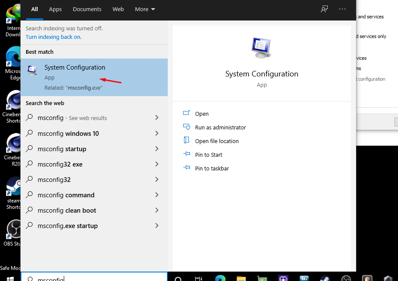Open the Cinebench R20 desktop shortcut

coord(14,144)
